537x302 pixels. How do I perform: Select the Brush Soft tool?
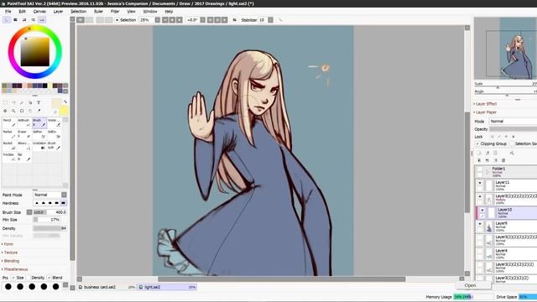pos(54,146)
